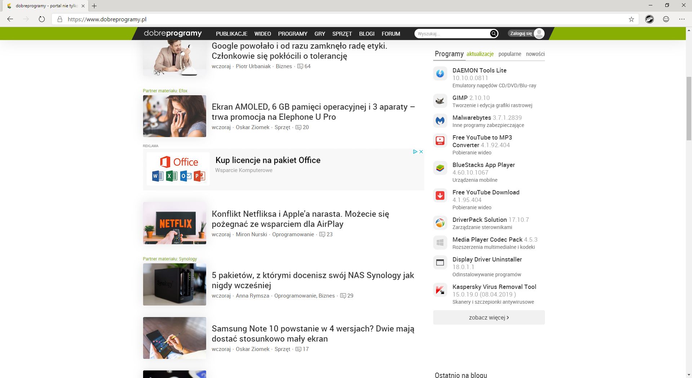Open the GIMP program icon

point(440,101)
